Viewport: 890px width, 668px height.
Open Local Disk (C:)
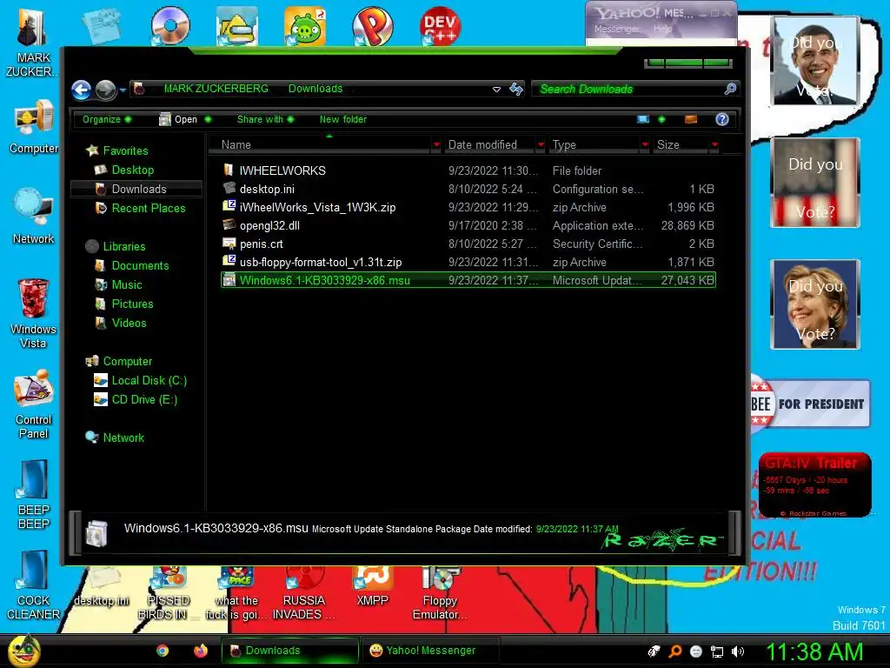pyautogui.click(x=140, y=380)
